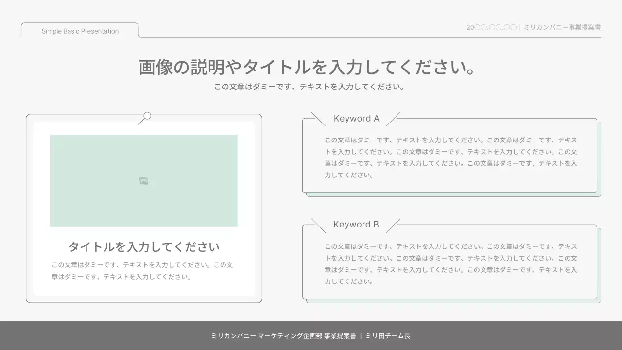Image resolution: width=622 pixels, height=350 pixels.
Task: Select the diagonal corner accent beside Keyword A
Action: pyautogui.click(x=318, y=118)
